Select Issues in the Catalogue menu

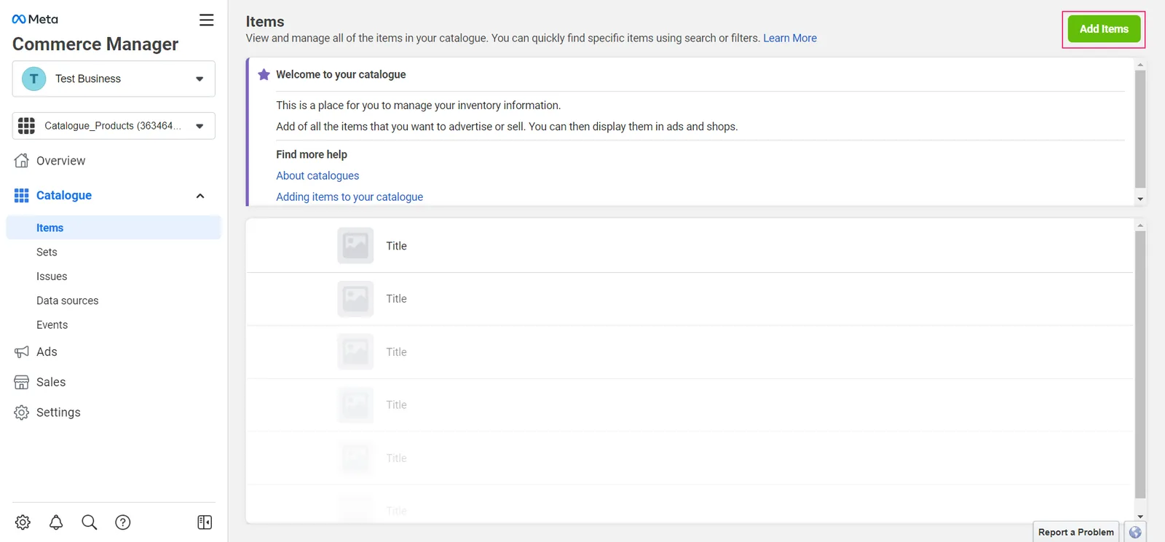click(x=52, y=276)
